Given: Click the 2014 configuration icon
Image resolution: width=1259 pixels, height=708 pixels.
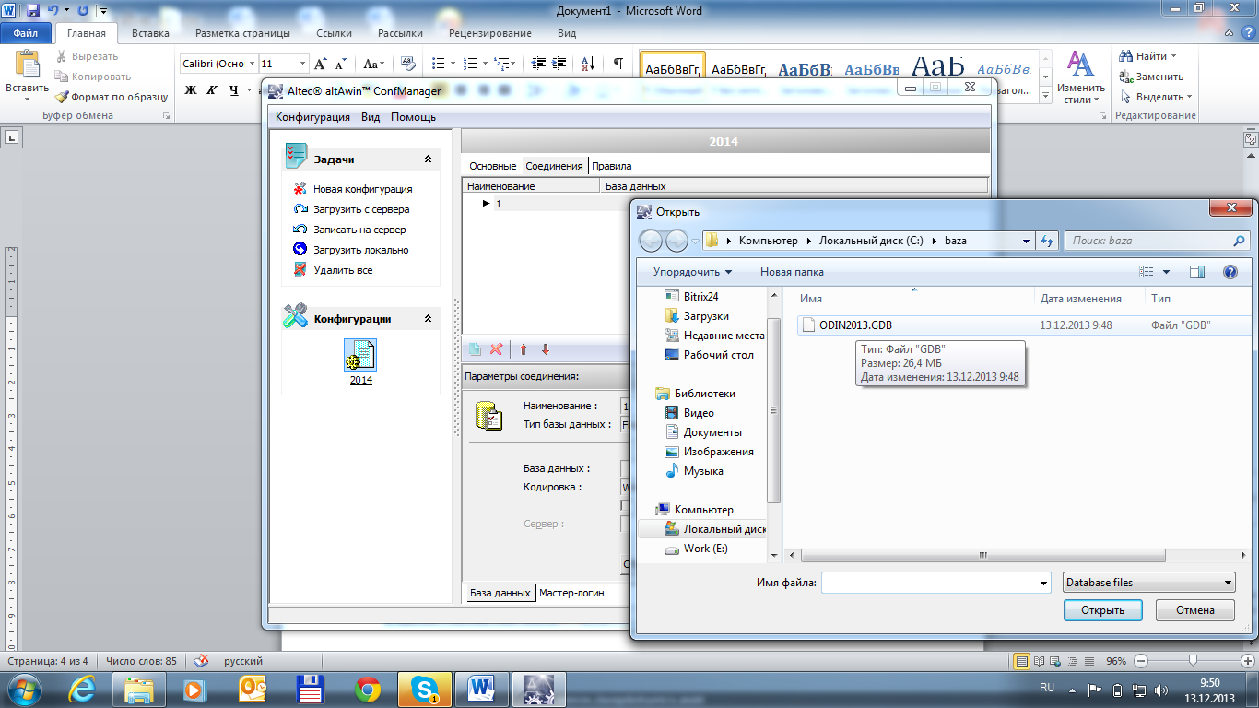Looking at the screenshot, I should click(360, 355).
